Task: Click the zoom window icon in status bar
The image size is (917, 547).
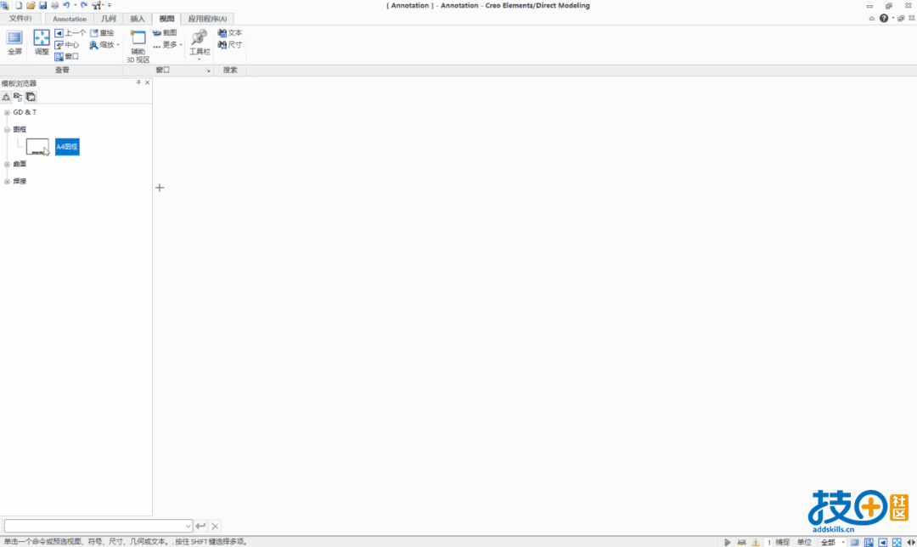Action: (869, 542)
